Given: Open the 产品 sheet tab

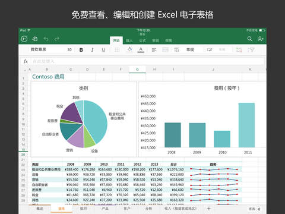Looking at the screenshot, I should (105, 209).
